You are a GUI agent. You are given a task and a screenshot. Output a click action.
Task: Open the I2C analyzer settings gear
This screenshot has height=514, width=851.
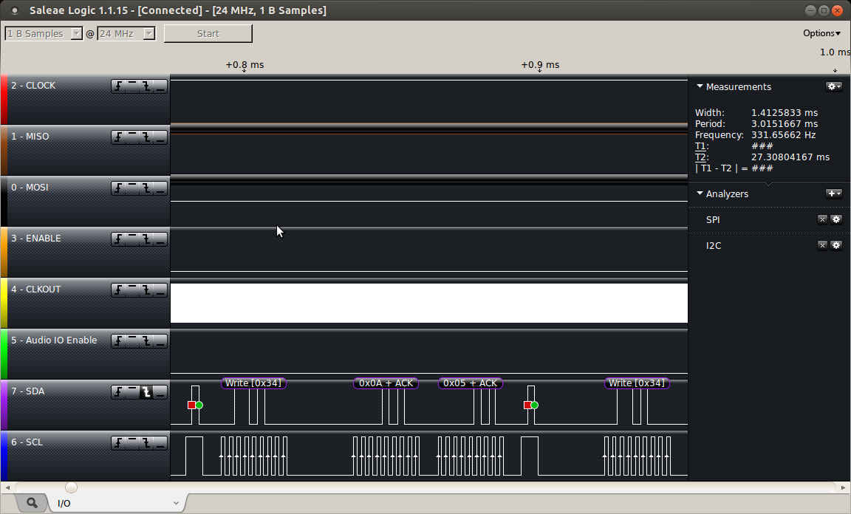(836, 245)
